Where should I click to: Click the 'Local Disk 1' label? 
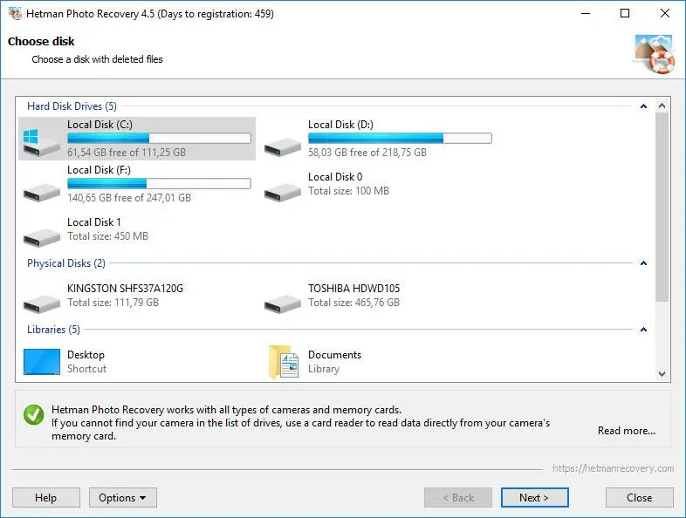coord(94,222)
